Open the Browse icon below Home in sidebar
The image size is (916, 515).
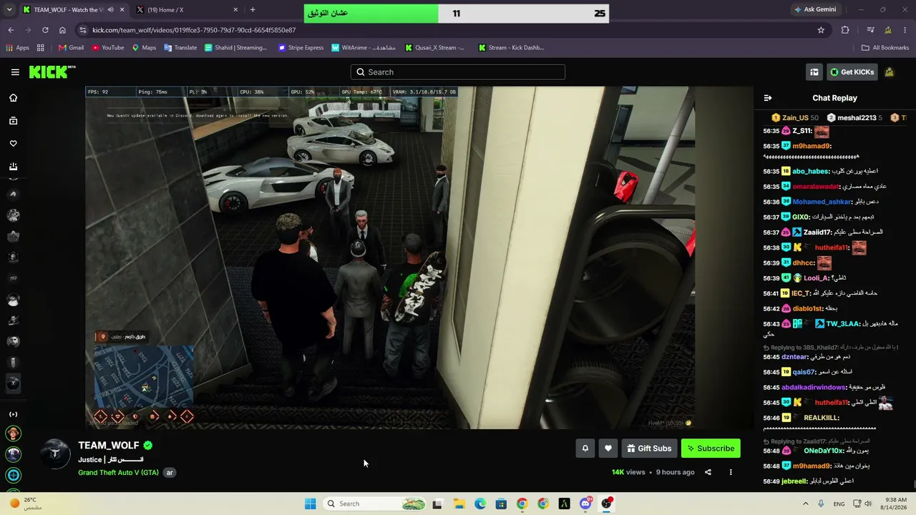(13, 121)
